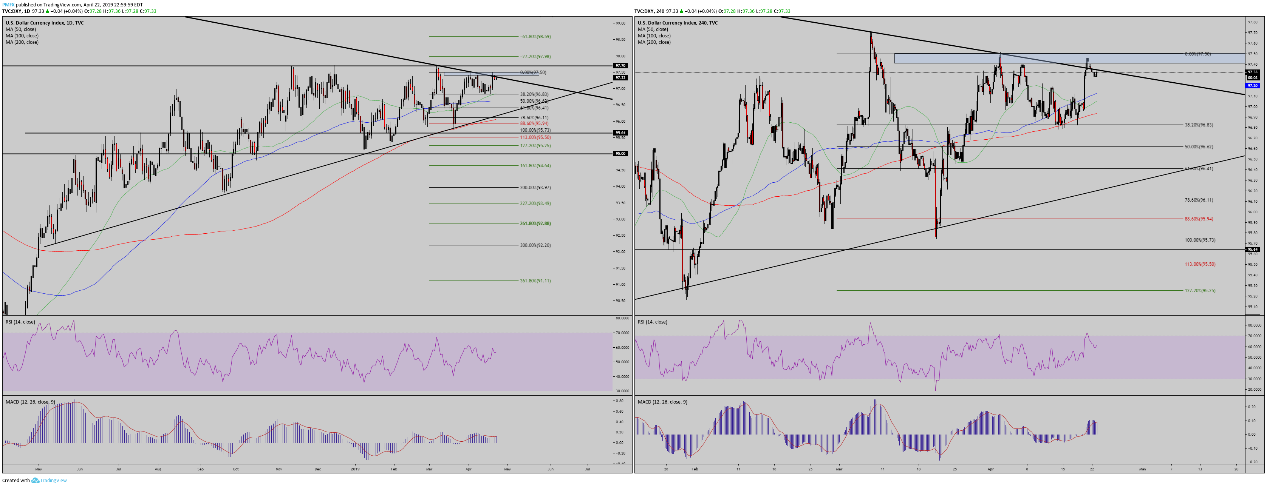Select MA (200, close) legend on daily chart

pos(22,42)
